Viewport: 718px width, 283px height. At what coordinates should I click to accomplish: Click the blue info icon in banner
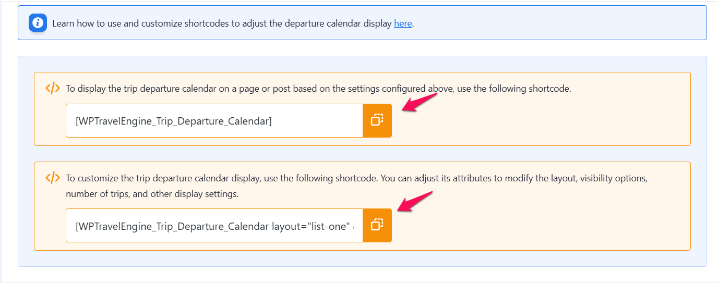click(x=38, y=23)
